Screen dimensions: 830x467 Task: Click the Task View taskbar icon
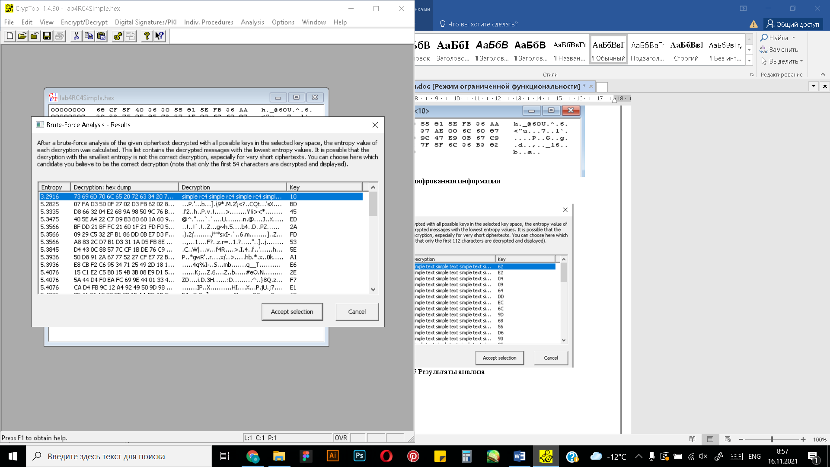click(x=225, y=456)
